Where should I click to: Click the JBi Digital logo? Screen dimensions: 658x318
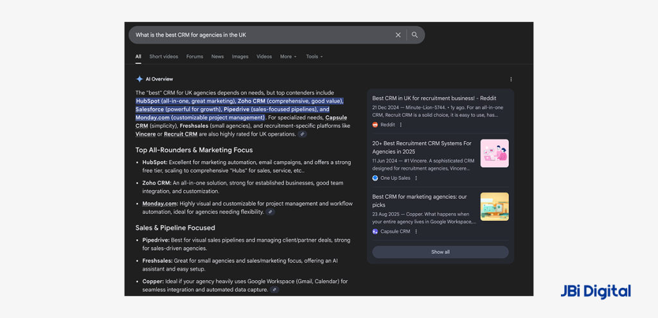point(596,292)
